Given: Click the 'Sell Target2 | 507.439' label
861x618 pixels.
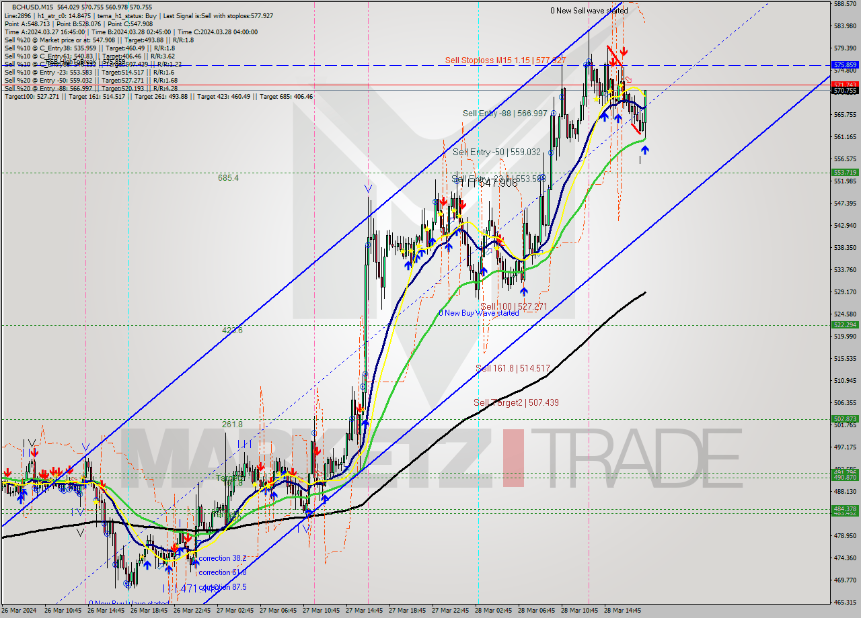Looking at the screenshot, I should tap(516, 403).
